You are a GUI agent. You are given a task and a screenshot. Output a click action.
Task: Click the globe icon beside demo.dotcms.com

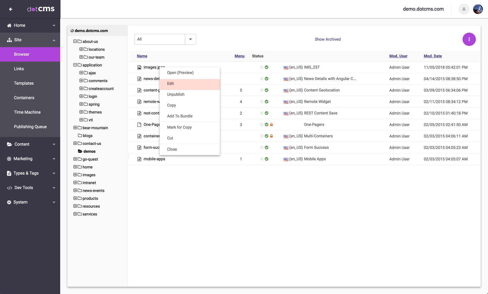72,31
